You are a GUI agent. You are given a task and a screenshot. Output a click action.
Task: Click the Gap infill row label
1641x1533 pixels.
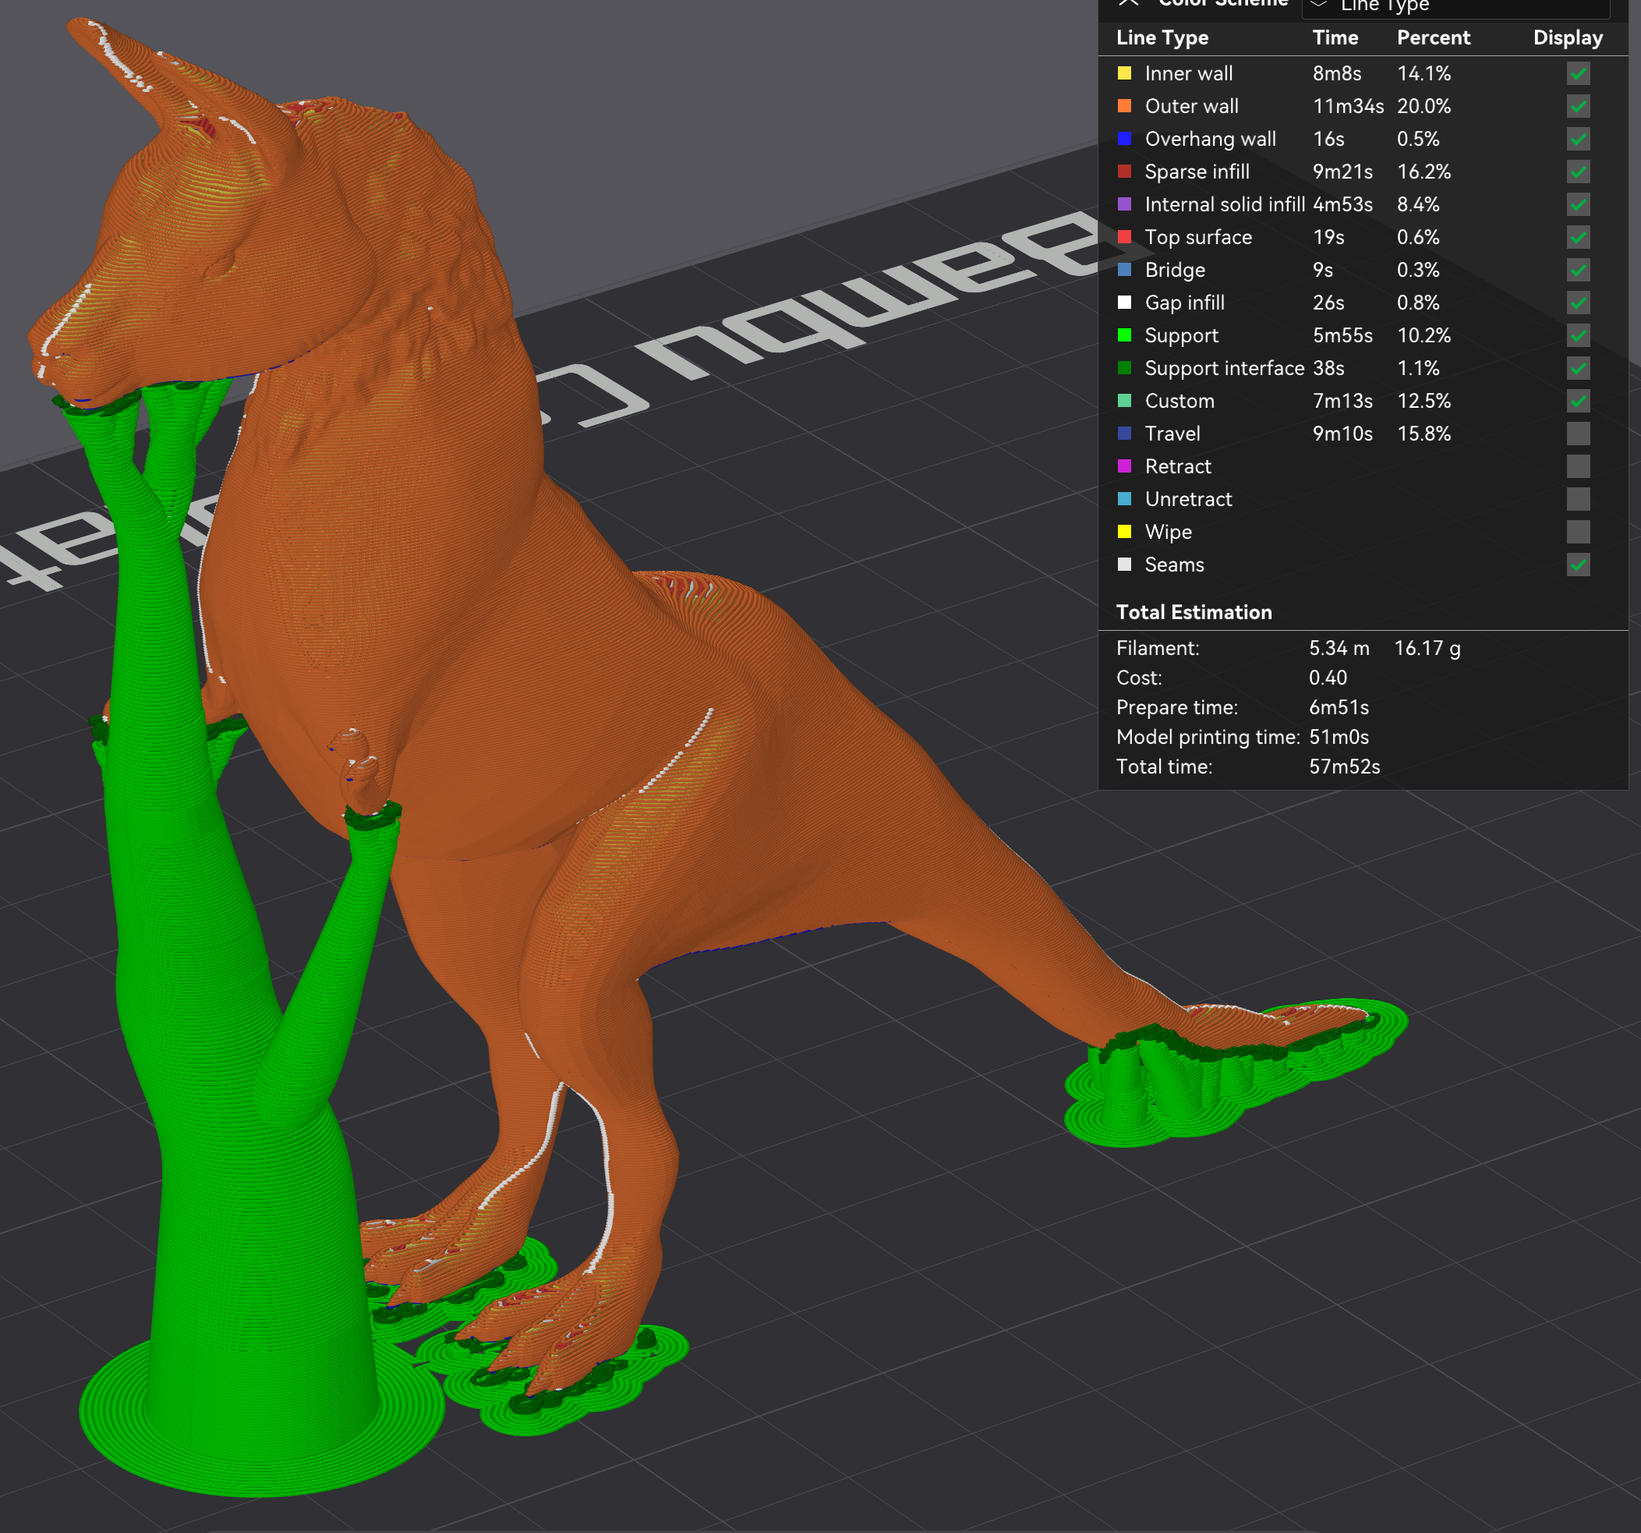point(1183,303)
